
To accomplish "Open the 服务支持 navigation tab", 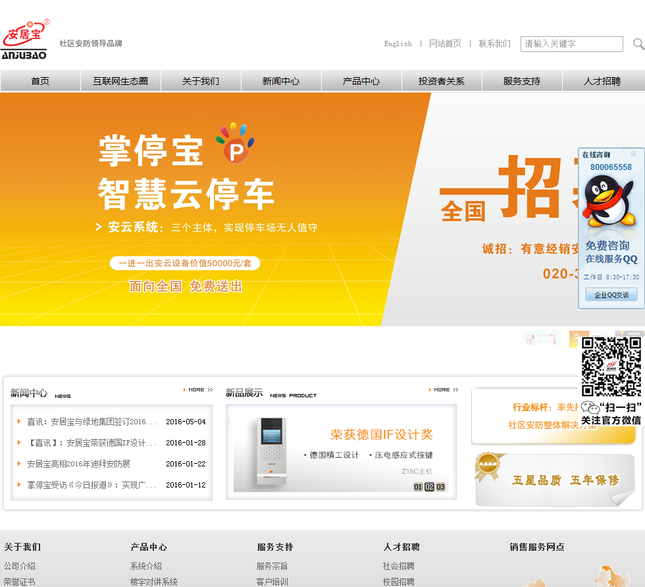I will [x=521, y=80].
